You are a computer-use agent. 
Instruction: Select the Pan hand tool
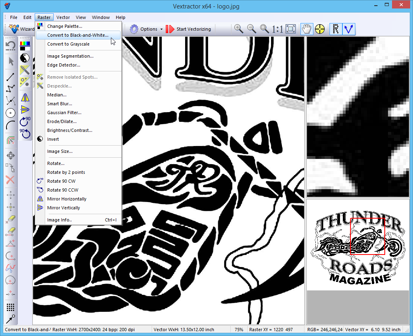pyautogui.click(x=307, y=29)
